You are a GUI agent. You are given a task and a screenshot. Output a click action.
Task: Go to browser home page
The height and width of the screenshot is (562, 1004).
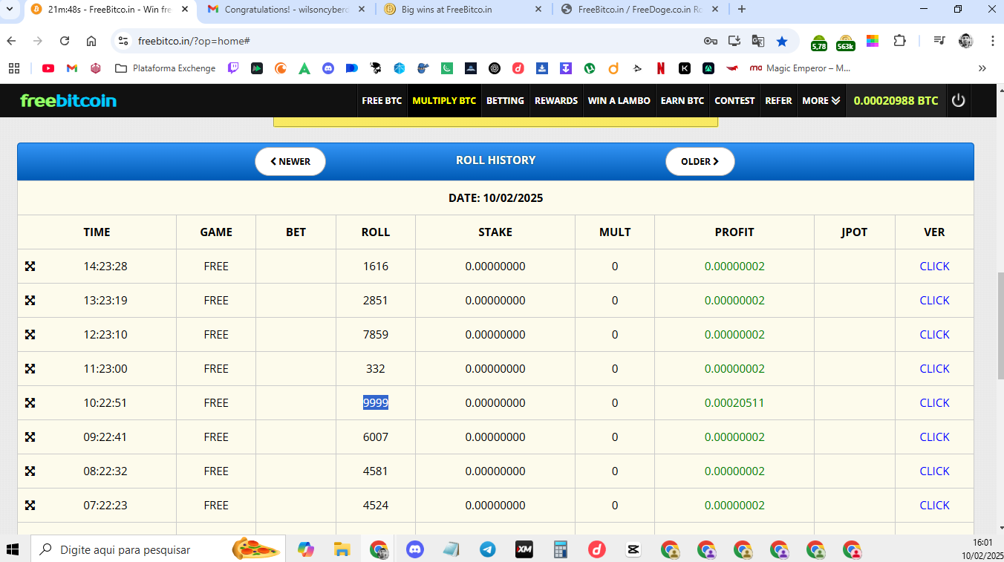(91, 41)
